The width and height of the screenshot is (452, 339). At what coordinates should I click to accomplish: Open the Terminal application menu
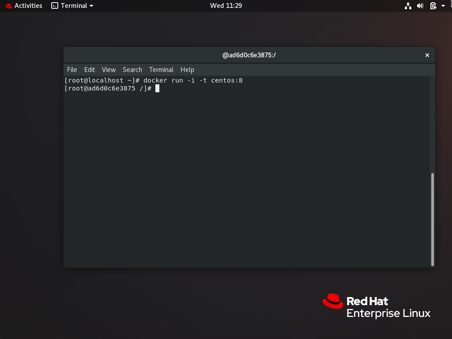(x=161, y=70)
